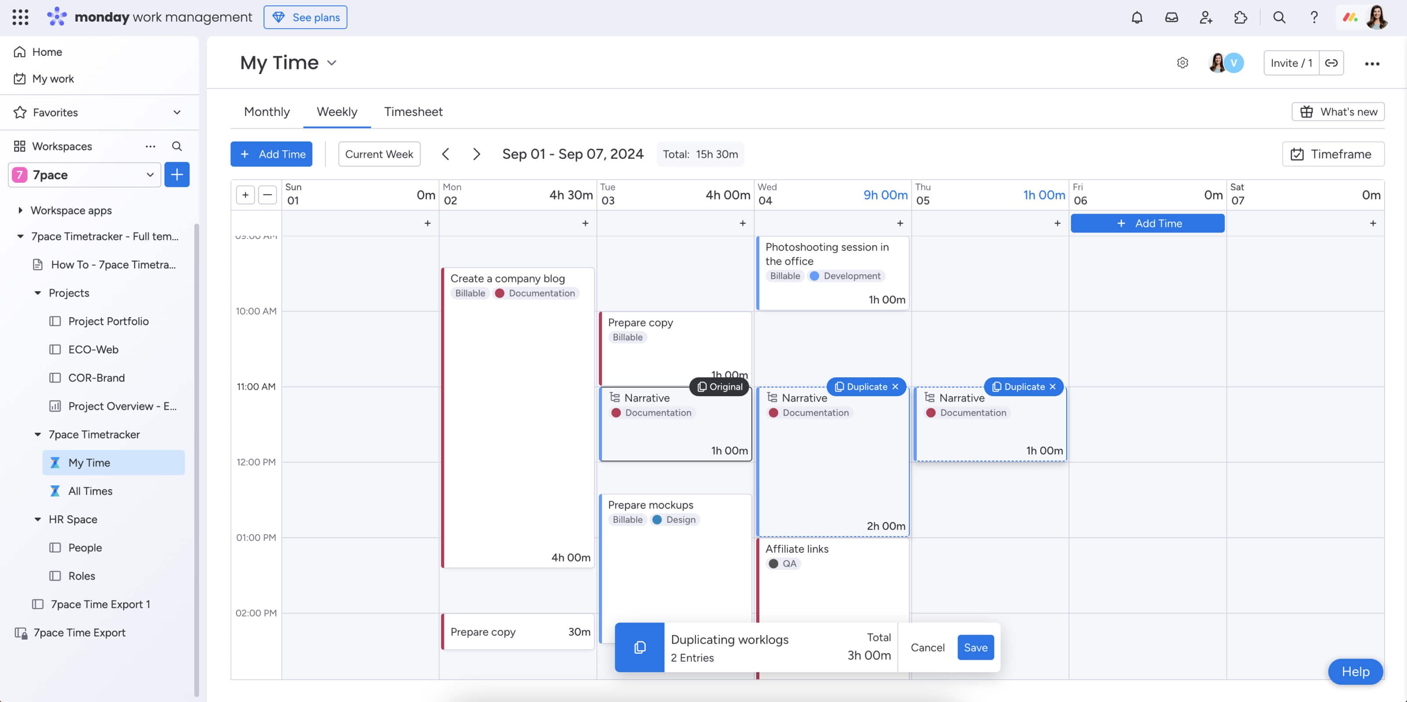
Task: Expand the Favorites section
Action: point(177,112)
